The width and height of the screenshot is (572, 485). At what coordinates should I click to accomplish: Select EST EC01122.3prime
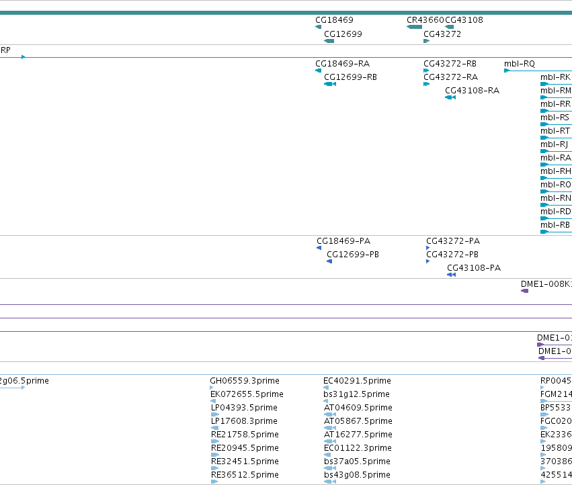pyautogui.click(x=358, y=448)
